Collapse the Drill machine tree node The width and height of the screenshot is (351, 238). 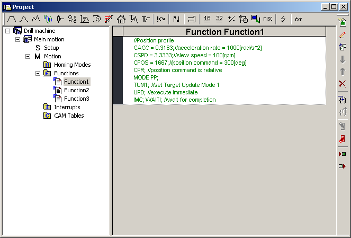[x=7, y=31]
